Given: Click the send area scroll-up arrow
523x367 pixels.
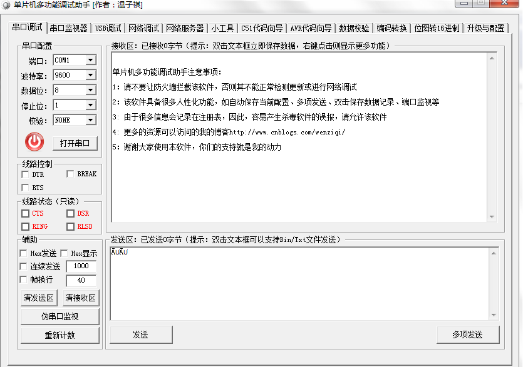Looking at the screenshot, I should 494,253.
